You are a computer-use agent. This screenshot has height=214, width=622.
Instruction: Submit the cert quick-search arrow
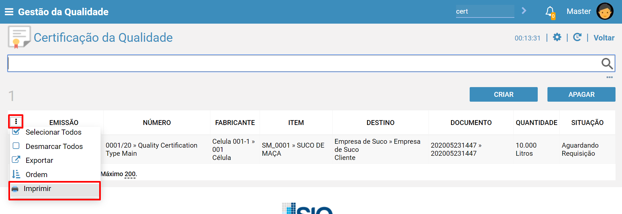click(524, 11)
